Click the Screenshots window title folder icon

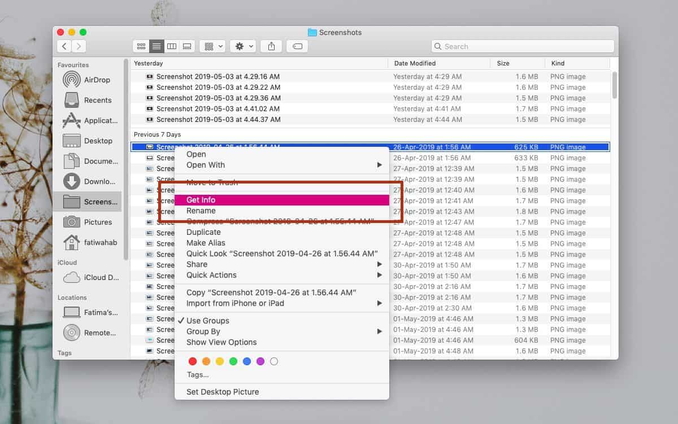pos(312,32)
